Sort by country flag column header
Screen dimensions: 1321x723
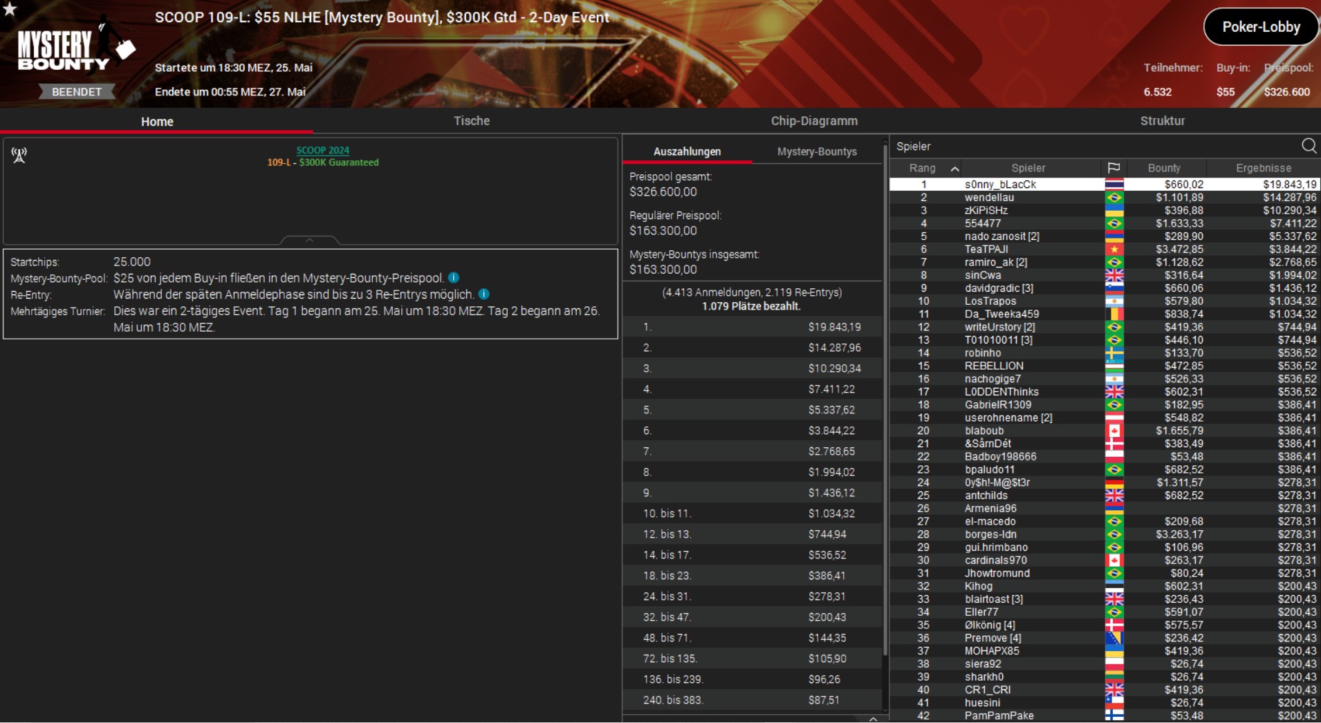(x=1114, y=168)
